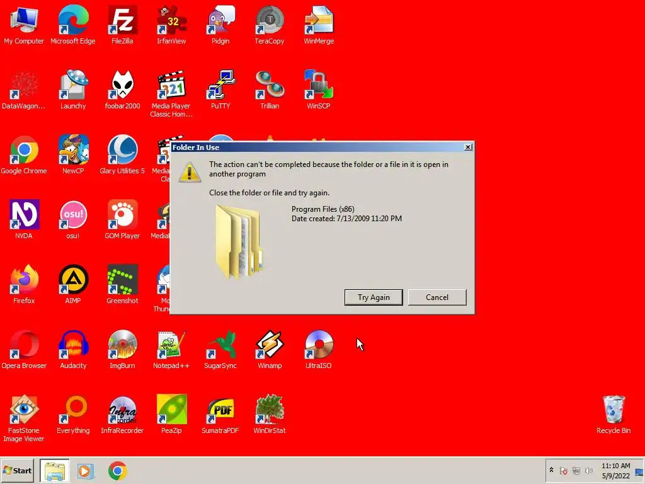The image size is (645, 484).
Task: Click the Opera Browser desktop icon
Action: [24, 350]
